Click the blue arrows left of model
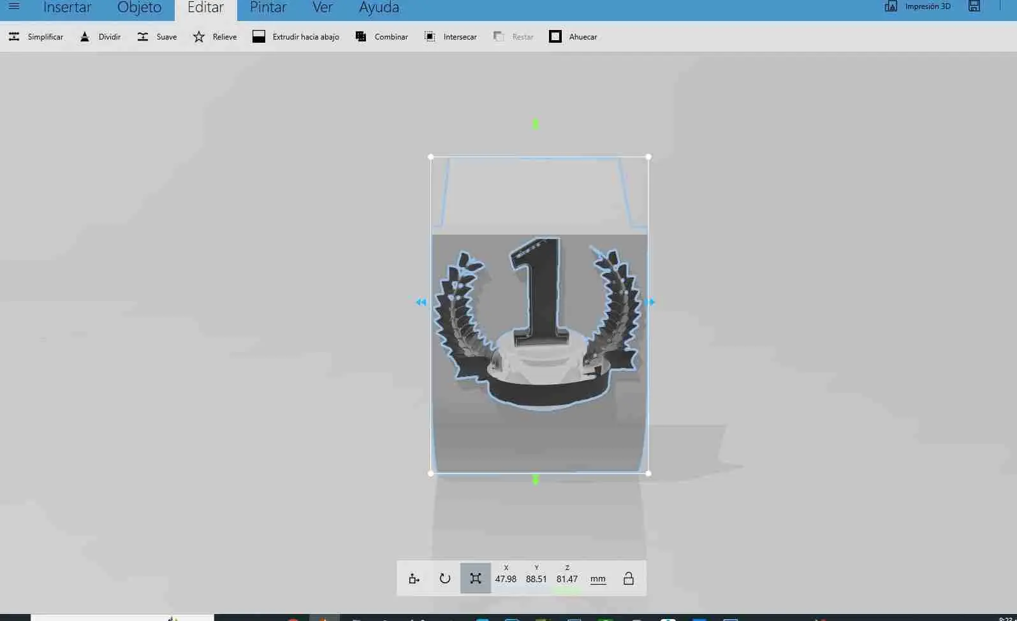The width and height of the screenshot is (1017, 621). [x=421, y=302]
